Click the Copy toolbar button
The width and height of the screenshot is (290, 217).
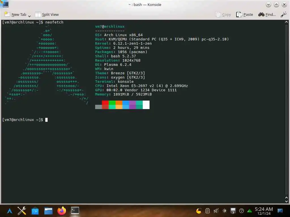coord(223,15)
